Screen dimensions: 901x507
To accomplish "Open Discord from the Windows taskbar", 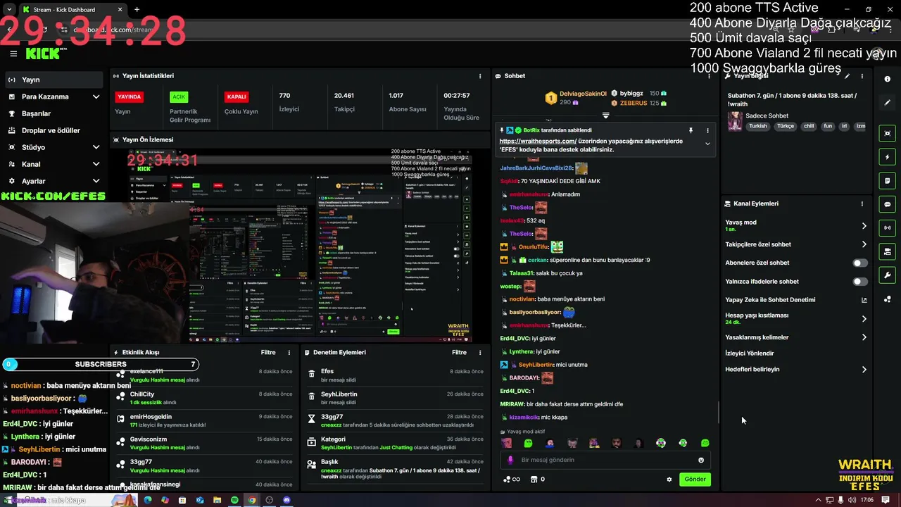I will [286, 500].
